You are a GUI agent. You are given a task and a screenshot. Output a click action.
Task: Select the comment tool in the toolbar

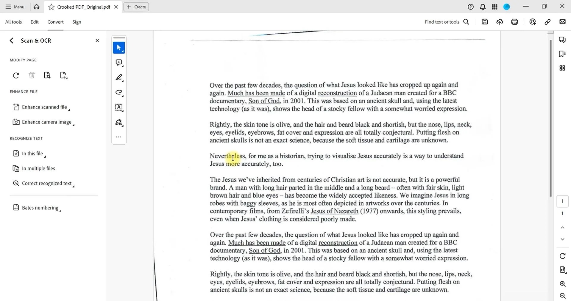pos(118,63)
